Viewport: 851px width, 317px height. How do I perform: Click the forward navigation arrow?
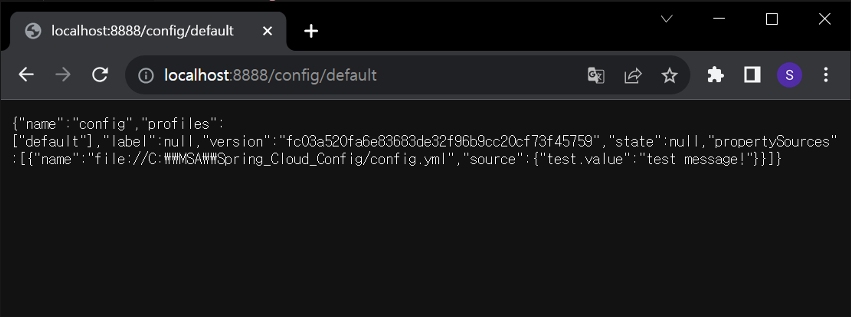point(63,75)
